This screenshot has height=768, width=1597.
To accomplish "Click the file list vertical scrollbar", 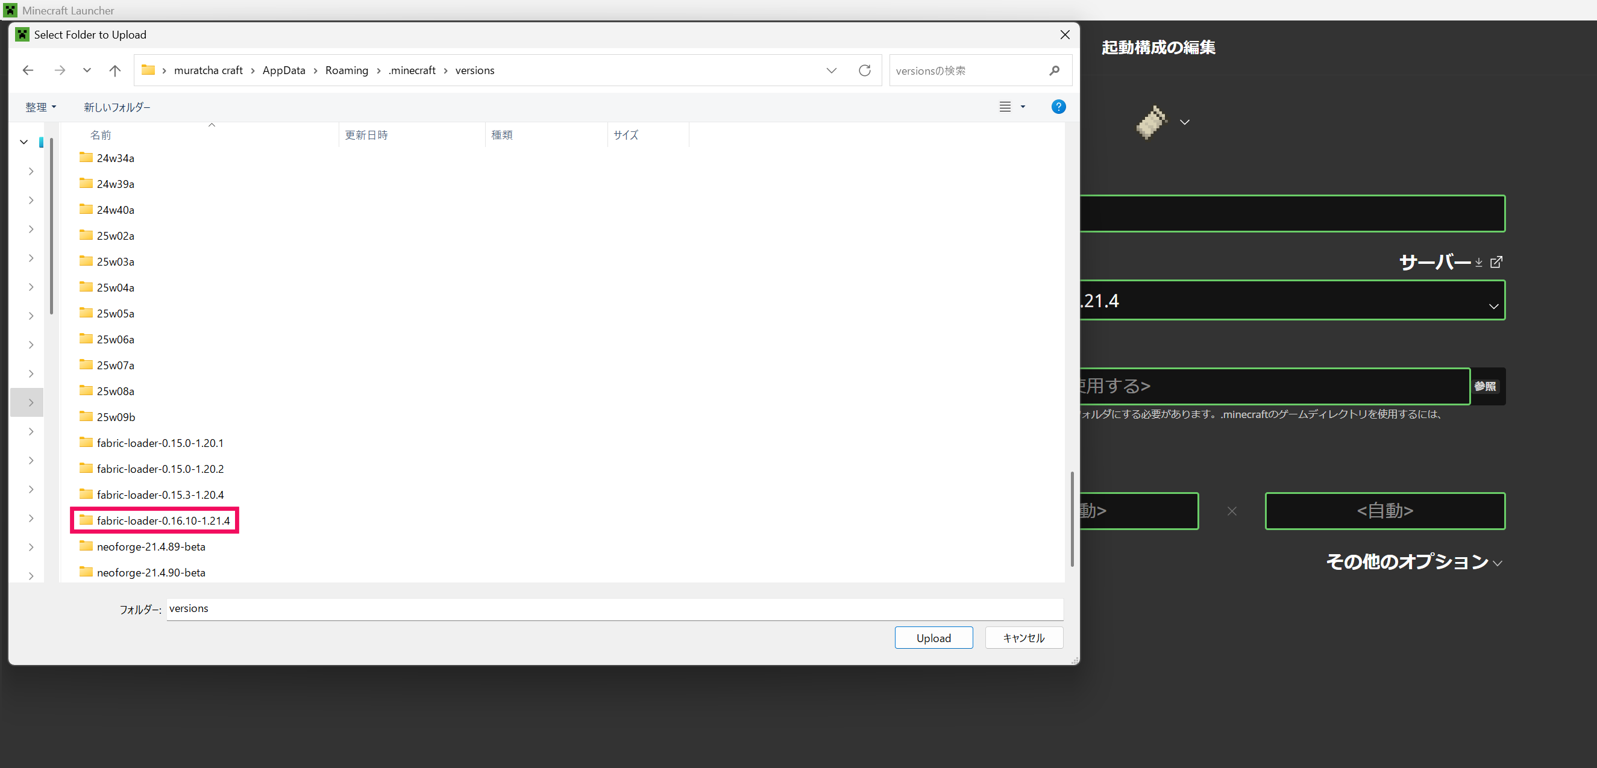I will [1072, 518].
